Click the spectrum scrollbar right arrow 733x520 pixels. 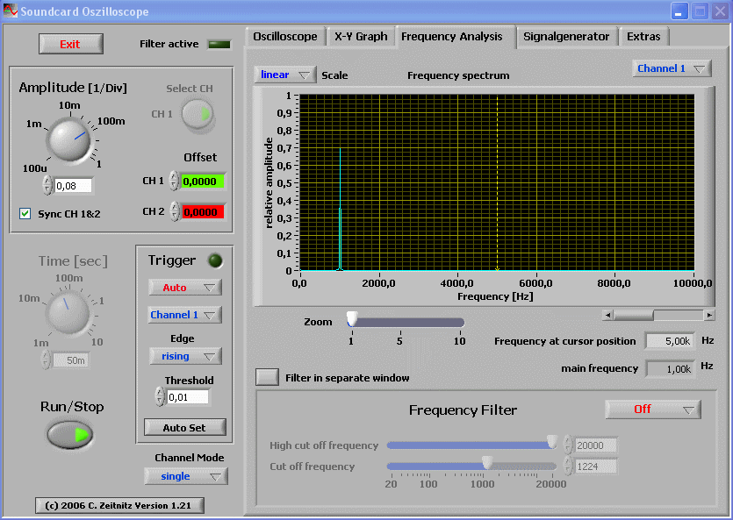click(x=709, y=315)
